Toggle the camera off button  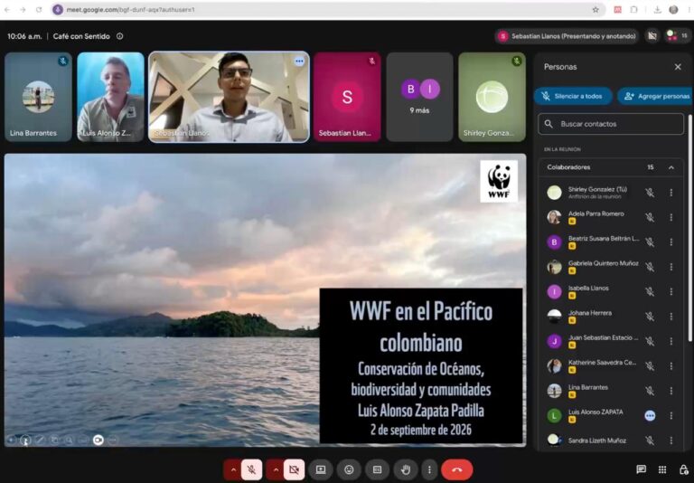(x=294, y=469)
